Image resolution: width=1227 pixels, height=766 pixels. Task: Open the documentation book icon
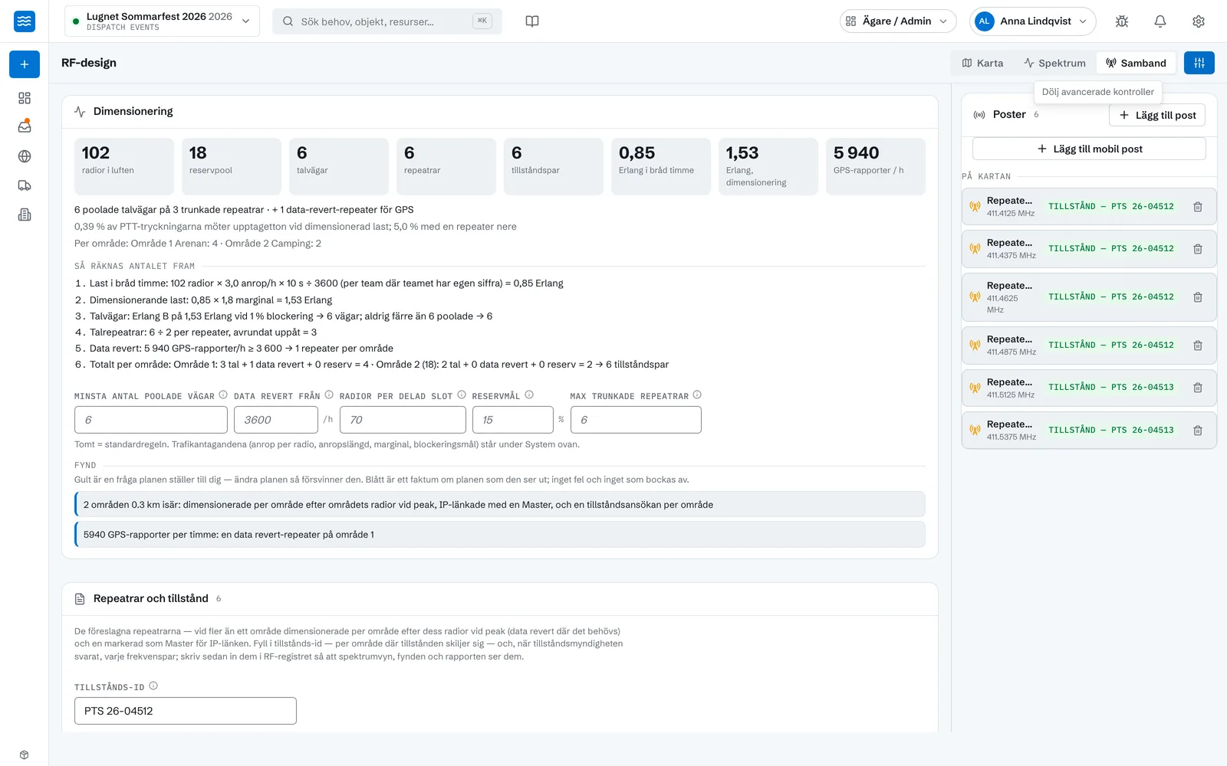[x=532, y=21]
